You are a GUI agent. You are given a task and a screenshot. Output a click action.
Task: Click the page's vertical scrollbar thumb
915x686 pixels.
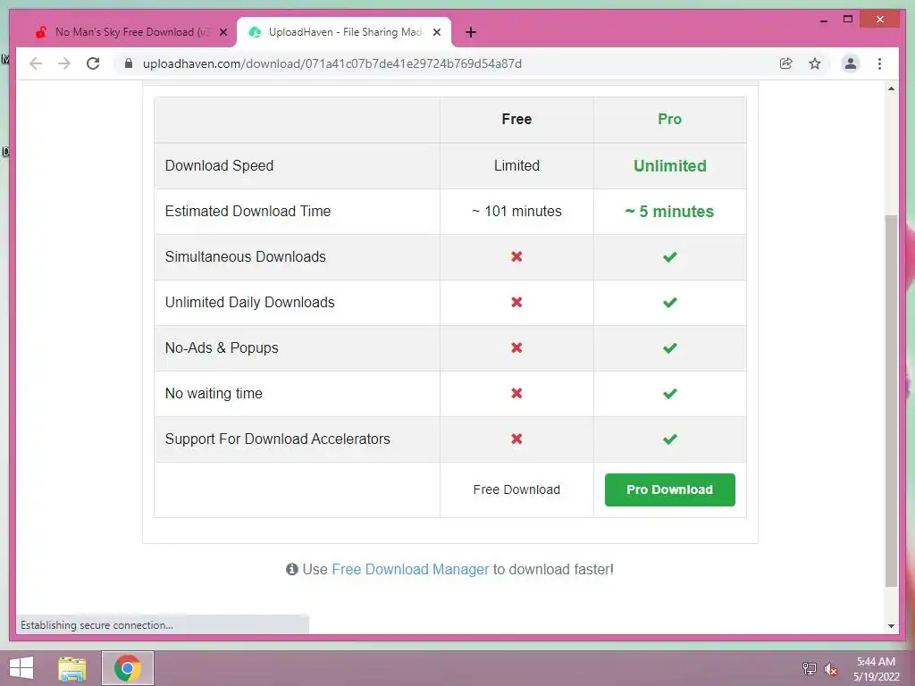[x=891, y=401]
